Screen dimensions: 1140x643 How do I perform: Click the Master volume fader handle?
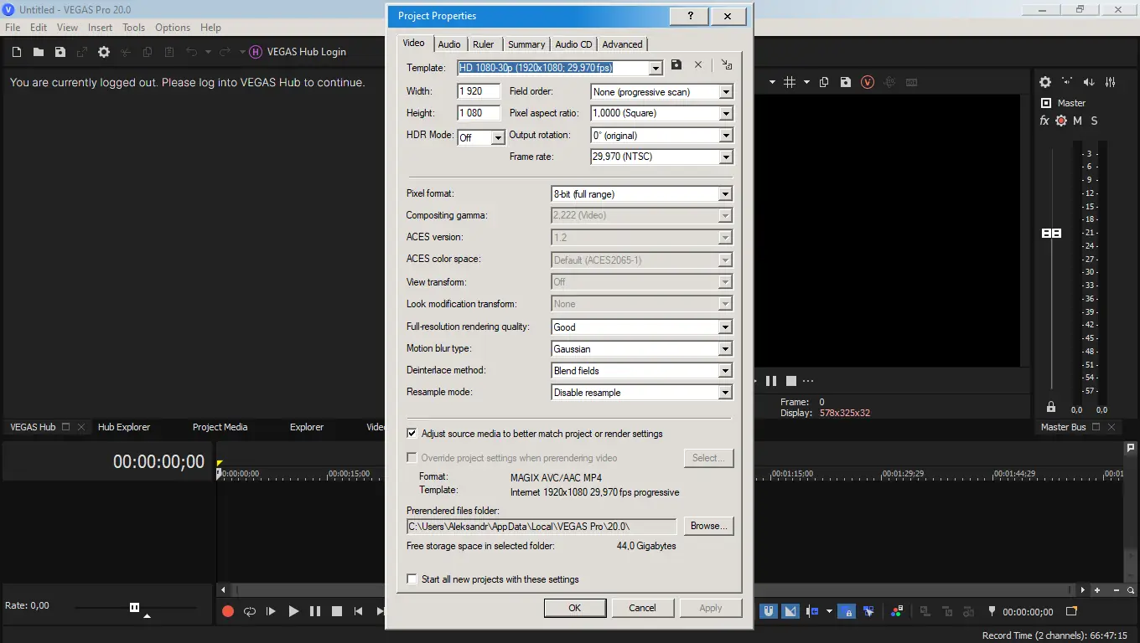coord(1051,233)
